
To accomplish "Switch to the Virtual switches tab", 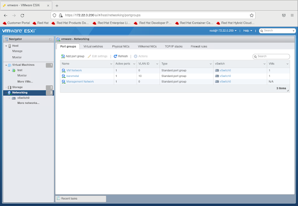I will [93, 47].
